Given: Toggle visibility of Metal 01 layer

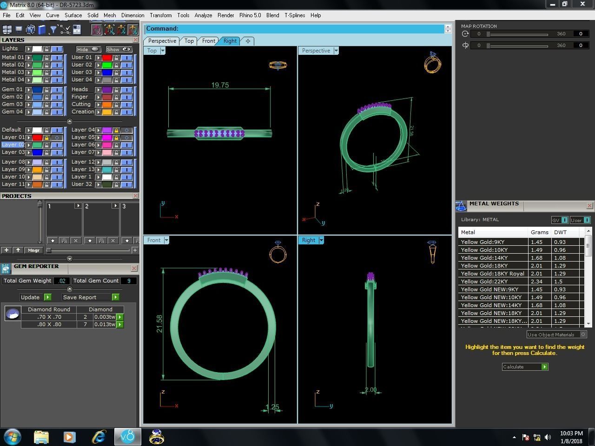Looking at the screenshot, I should 57,58.
